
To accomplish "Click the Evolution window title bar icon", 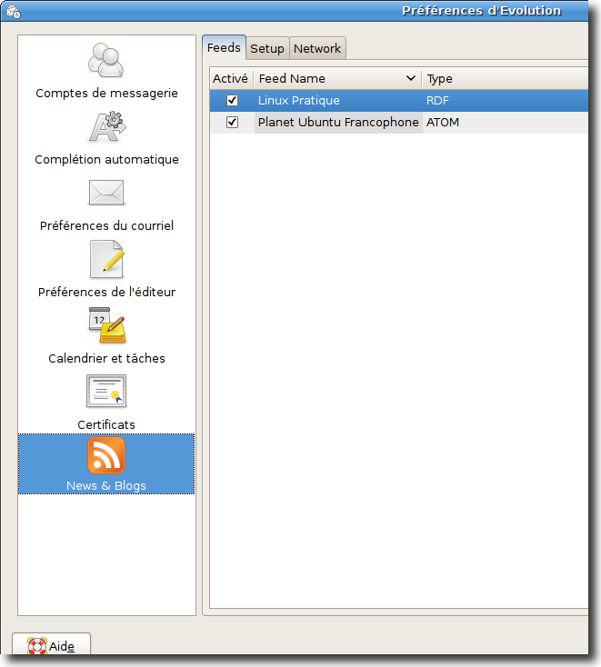I will [14, 11].
